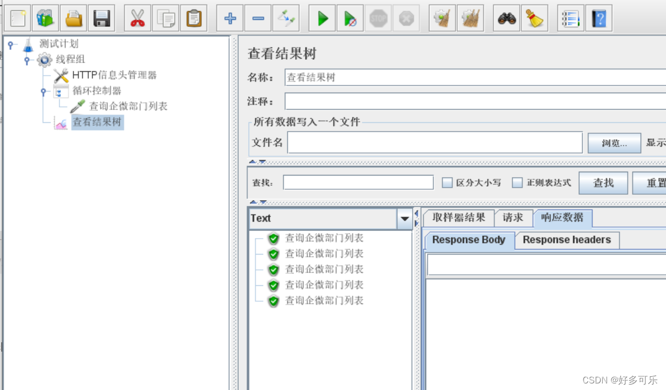Collapse the 线程组 node toggle
Viewport: 666px width, 390px height.
(27, 60)
